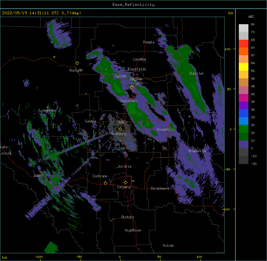Click the Base_Reflectivity title text
Screen dimensions: 267x261
point(133,5)
